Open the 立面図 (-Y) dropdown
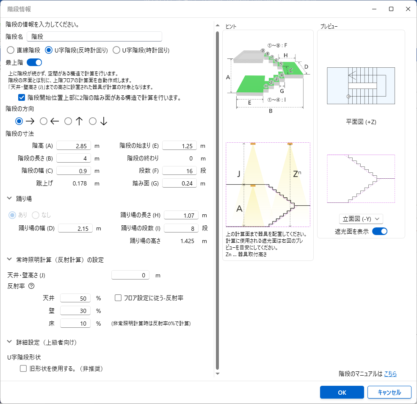Viewport: 417px width, 404px height. (361, 219)
